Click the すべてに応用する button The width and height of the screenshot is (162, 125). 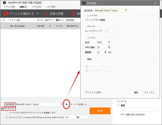click(79, 104)
